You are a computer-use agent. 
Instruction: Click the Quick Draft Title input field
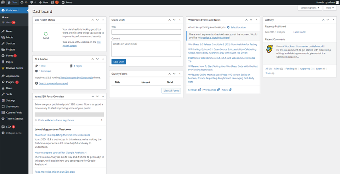(x=146, y=32)
